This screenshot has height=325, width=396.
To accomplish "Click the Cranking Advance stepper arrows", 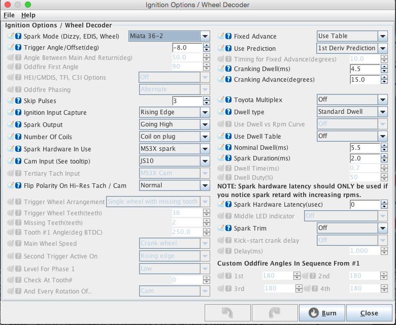I will tap(384, 80).
